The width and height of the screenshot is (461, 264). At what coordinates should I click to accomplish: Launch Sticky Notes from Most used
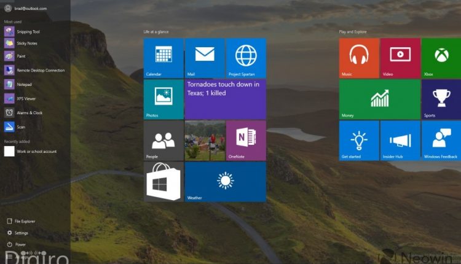pos(21,43)
